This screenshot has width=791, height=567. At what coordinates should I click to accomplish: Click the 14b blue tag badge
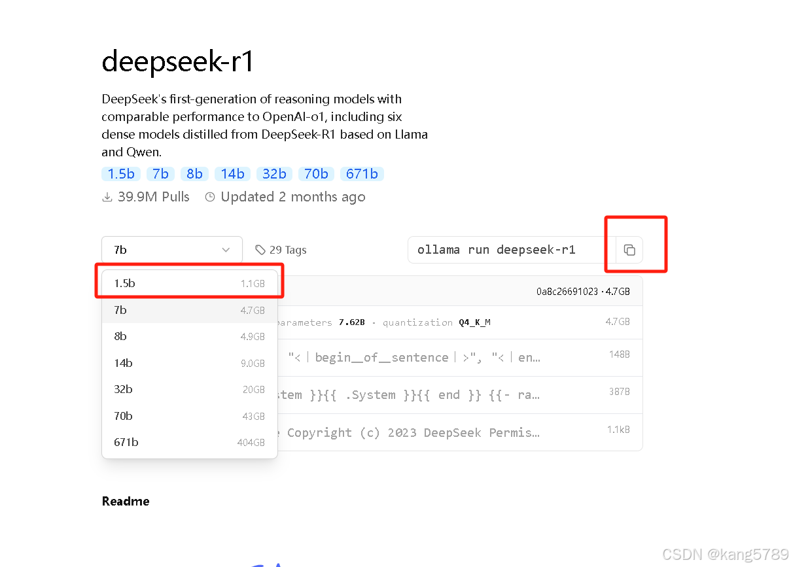point(232,174)
